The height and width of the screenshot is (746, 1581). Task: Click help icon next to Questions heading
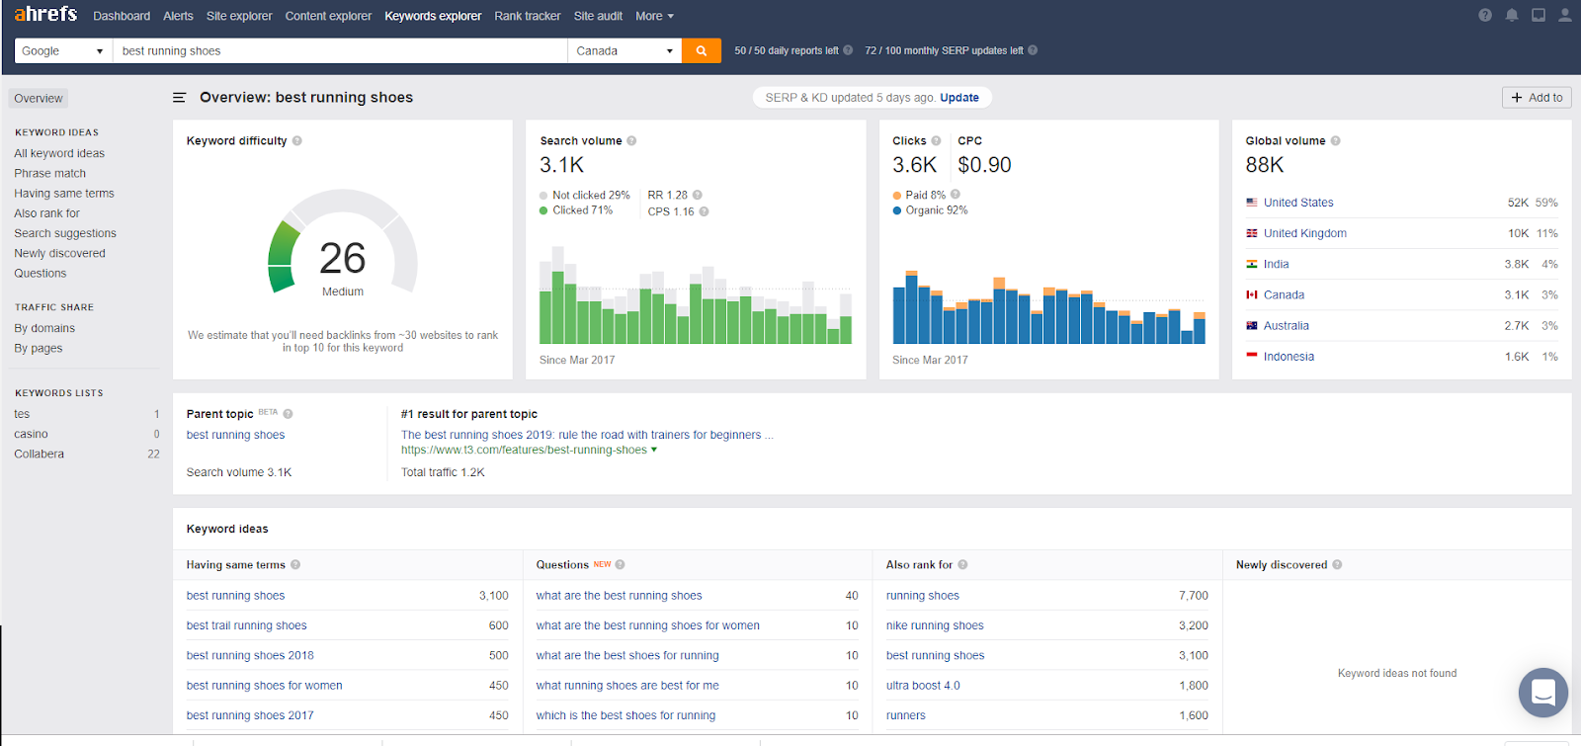[x=621, y=565]
